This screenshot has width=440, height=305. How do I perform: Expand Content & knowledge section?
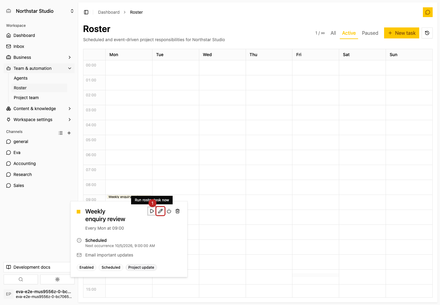coord(39,109)
